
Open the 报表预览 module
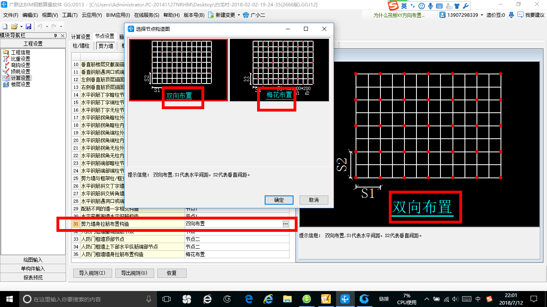pos(33,277)
